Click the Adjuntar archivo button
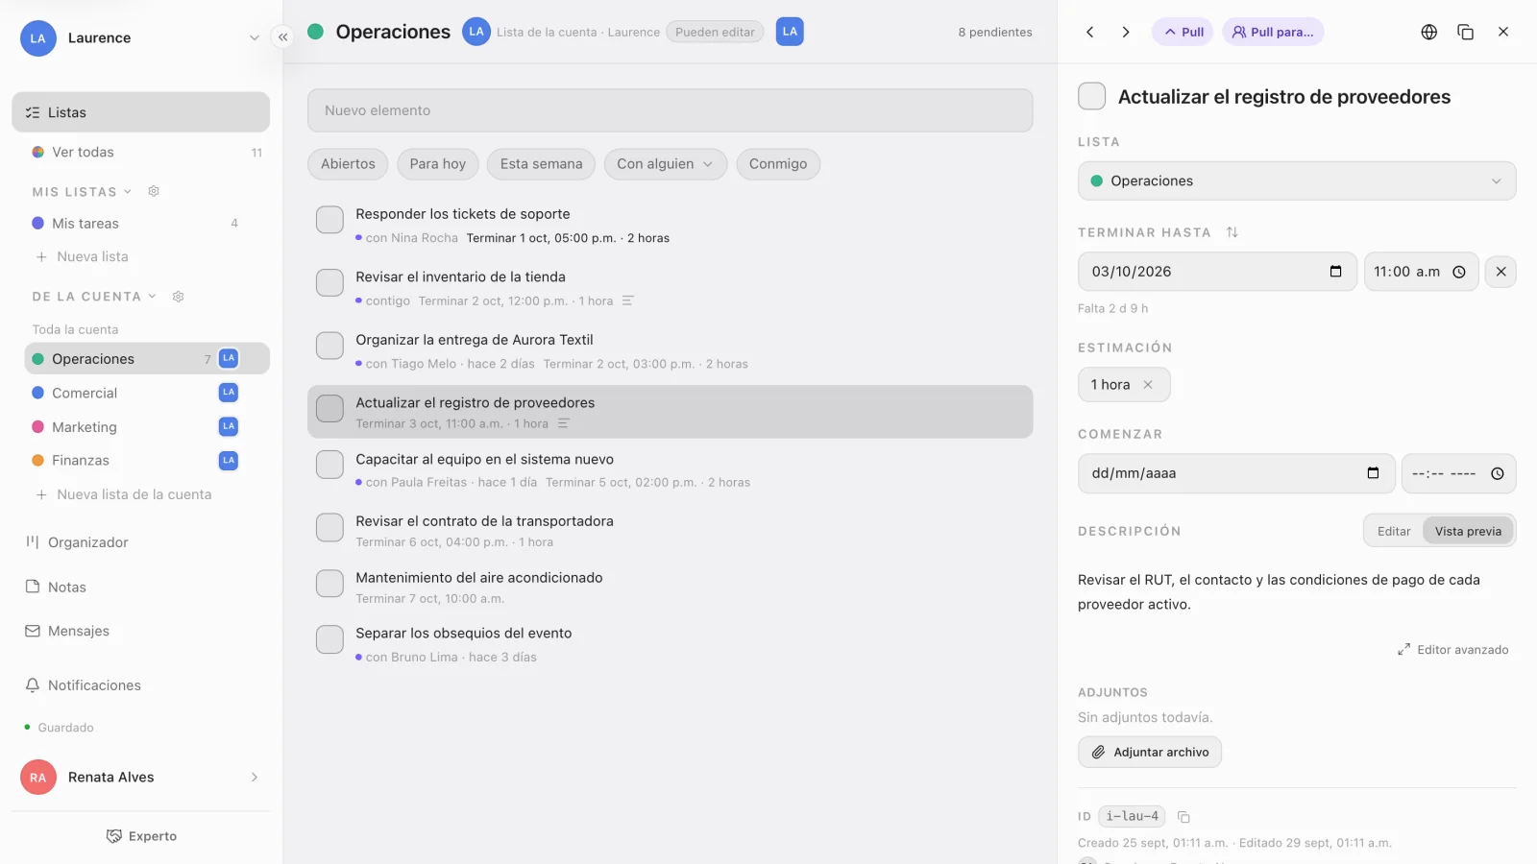Image resolution: width=1537 pixels, height=864 pixels. pos(1150,752)
